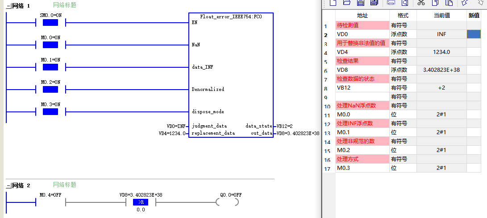Click the 1234.0 current value cell

[441, 52]
